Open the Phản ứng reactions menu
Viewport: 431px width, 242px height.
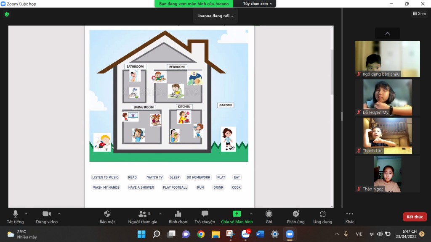click(295, 214)
